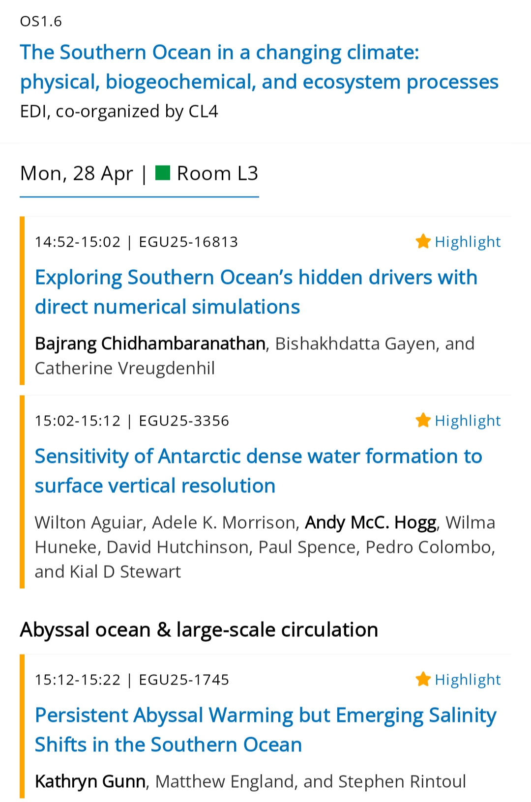Click star icon on EGU25-16813 entry
Screen dimensions: 531x802
click(x=423, y=241)
